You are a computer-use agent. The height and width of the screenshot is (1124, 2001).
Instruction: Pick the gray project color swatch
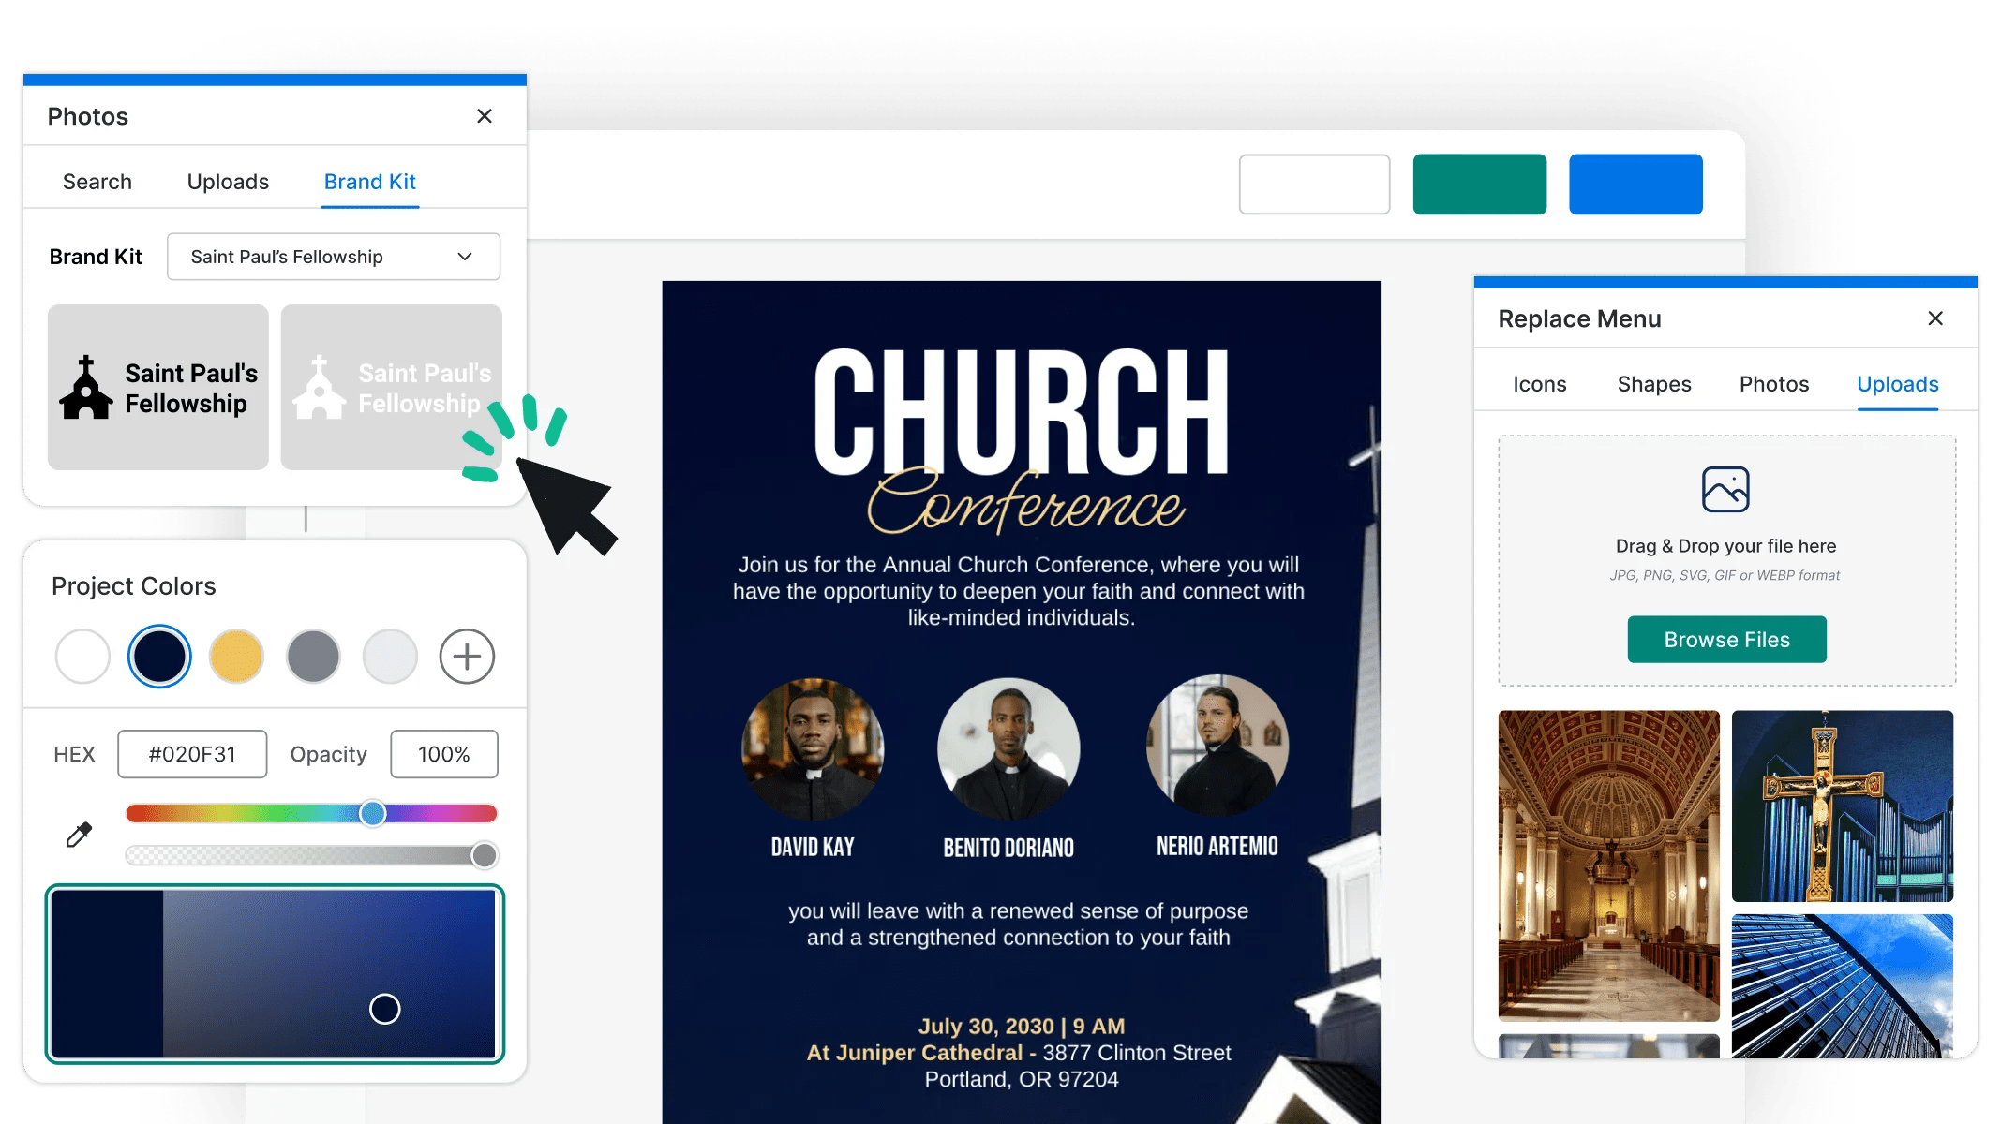click(313, 657)
